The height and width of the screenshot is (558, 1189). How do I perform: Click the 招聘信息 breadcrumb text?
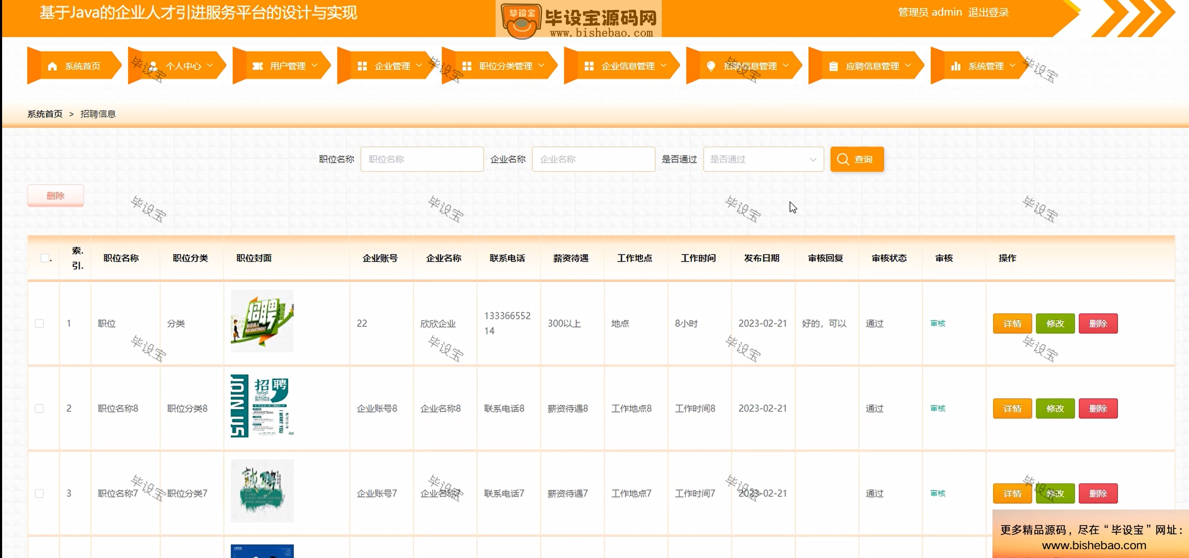coord(98,114)
